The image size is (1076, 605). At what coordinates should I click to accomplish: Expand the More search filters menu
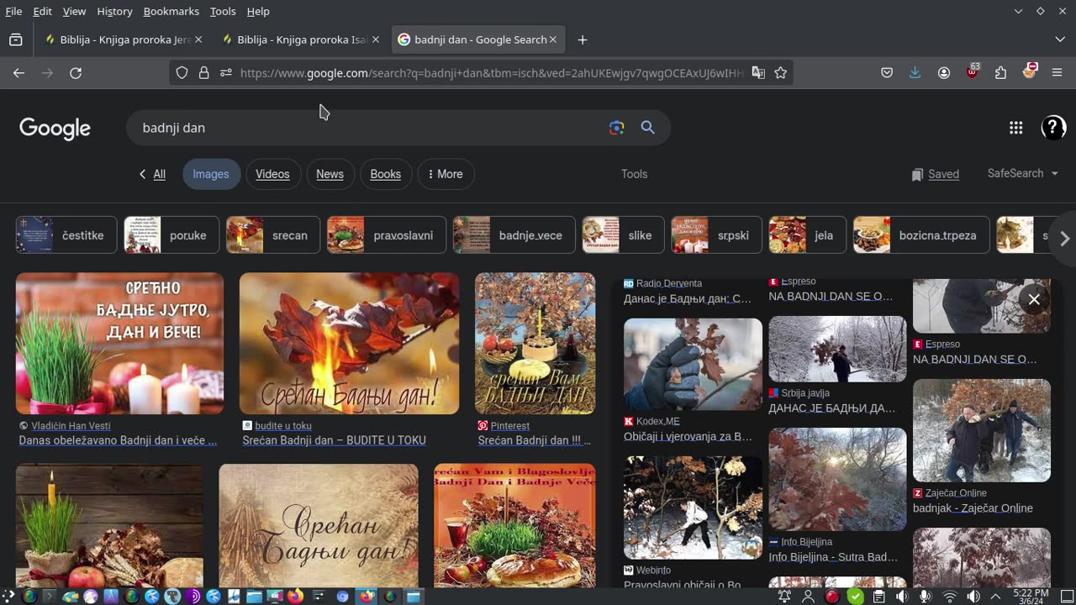pyautogui.click(x=446, y=174)
